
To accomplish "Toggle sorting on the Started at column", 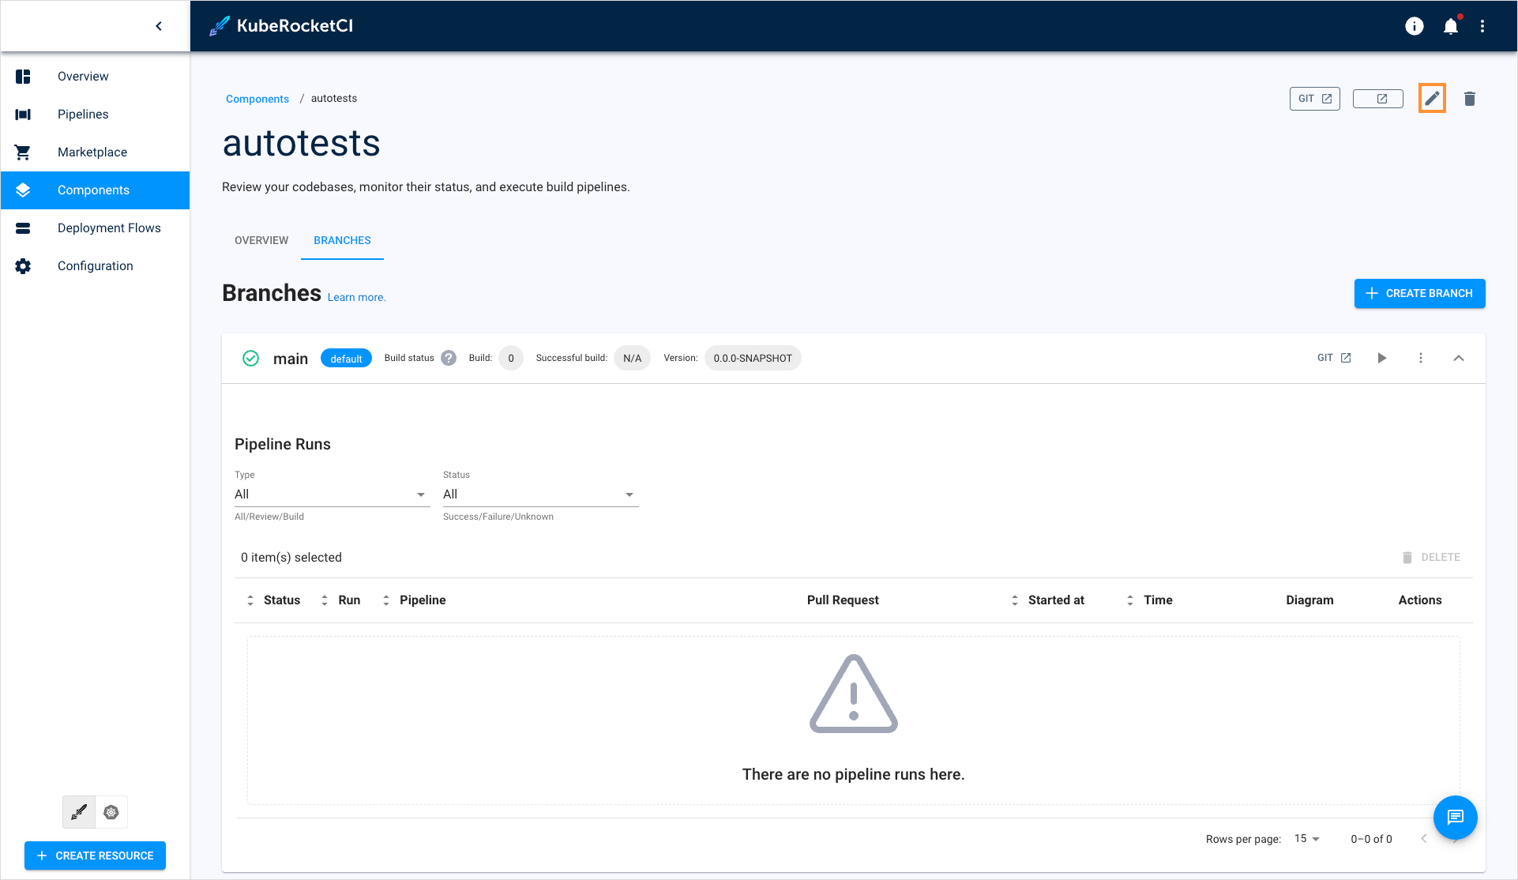I will [1016, 600].
